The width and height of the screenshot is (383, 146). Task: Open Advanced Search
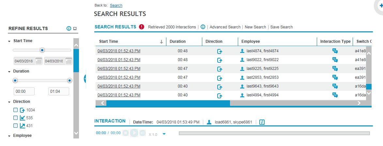pyautogui.click(x=225, y=27)
